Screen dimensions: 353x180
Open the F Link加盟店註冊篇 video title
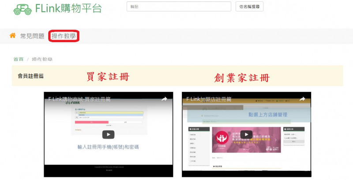tap(209, 100)
